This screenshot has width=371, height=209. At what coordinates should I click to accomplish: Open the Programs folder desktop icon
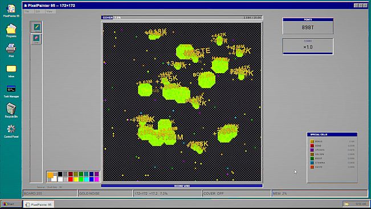[11, 31]
